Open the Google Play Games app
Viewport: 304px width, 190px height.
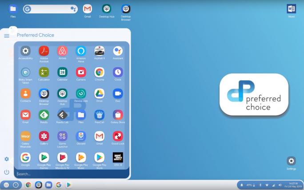tap(44, 158)
